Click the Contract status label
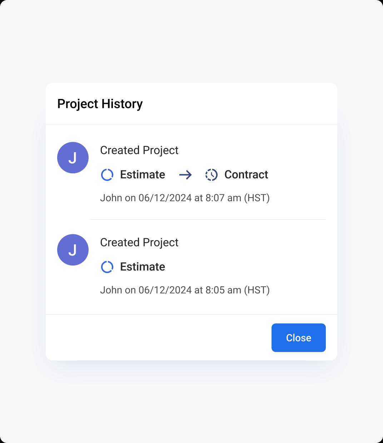Screen dimensions: 383x443 coord(246,175)
